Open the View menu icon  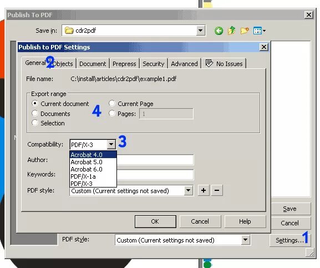[x=259, y=31]
